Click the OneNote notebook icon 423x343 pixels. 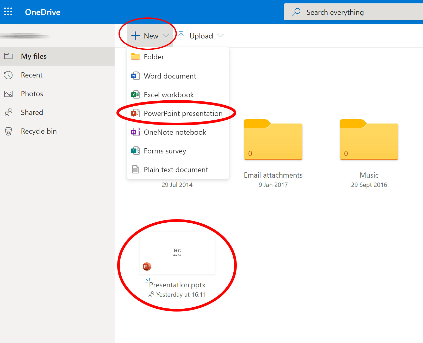click(135, 132)
